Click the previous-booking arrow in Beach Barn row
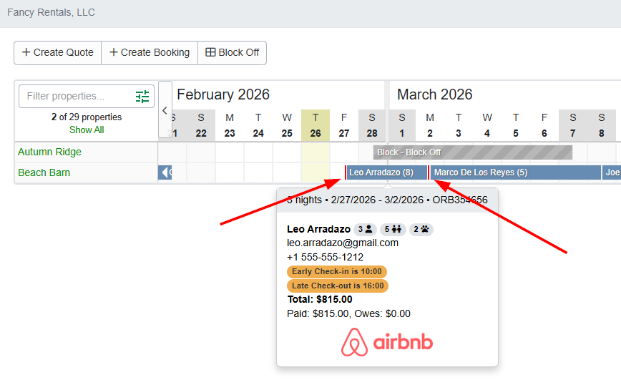The image size is (621, 380). (165, 172)
